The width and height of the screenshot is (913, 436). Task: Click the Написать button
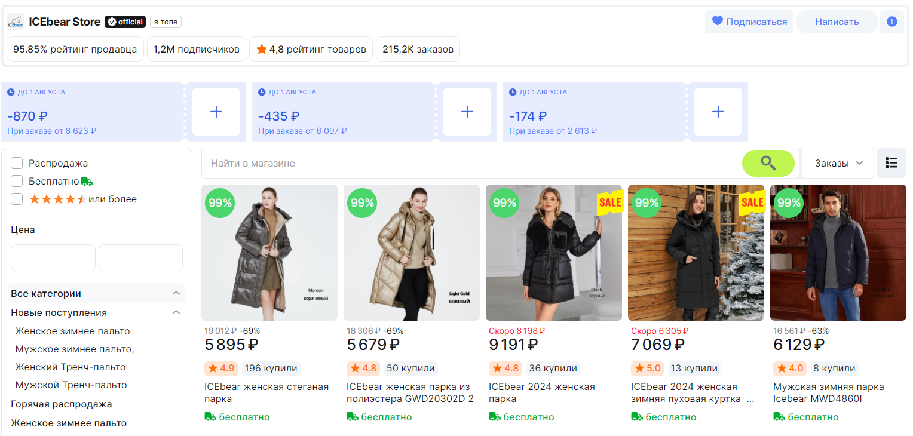(837, 22)
